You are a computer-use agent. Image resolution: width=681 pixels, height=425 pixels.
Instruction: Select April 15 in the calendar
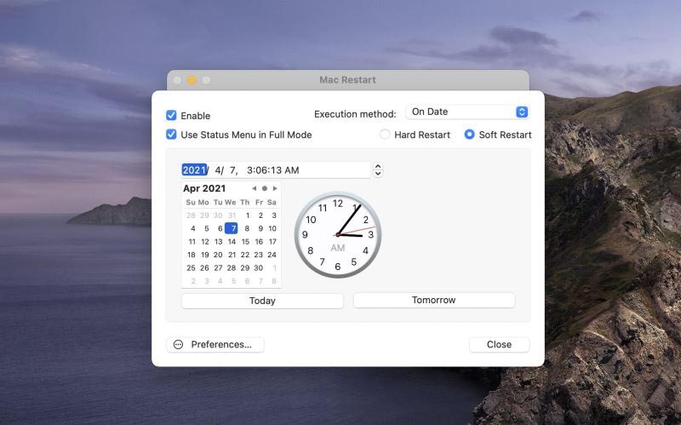point(245,242)
